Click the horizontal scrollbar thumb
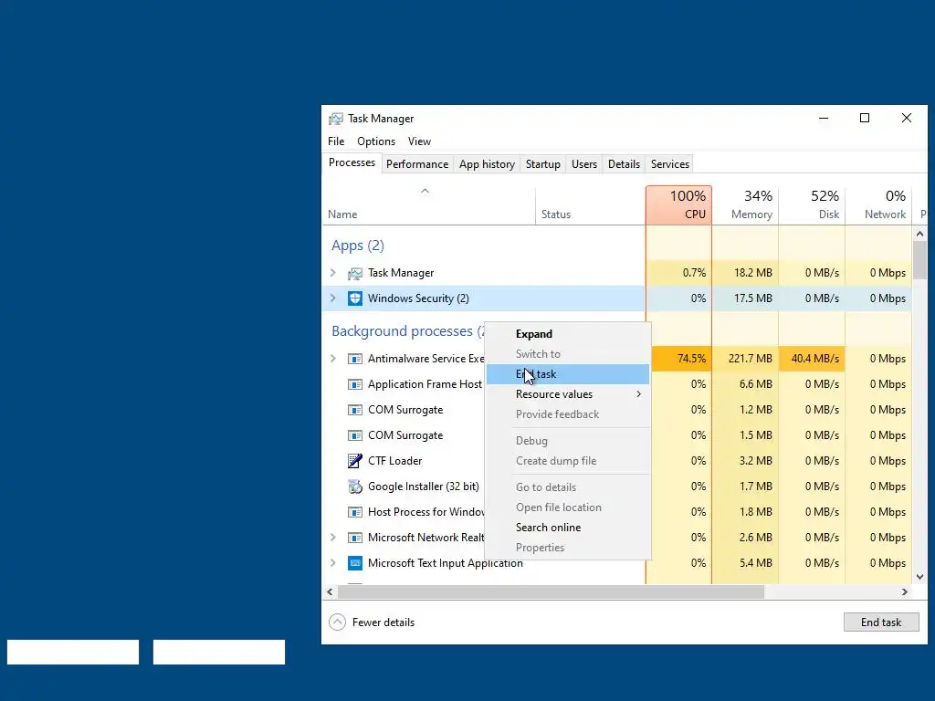 point(551,591)
